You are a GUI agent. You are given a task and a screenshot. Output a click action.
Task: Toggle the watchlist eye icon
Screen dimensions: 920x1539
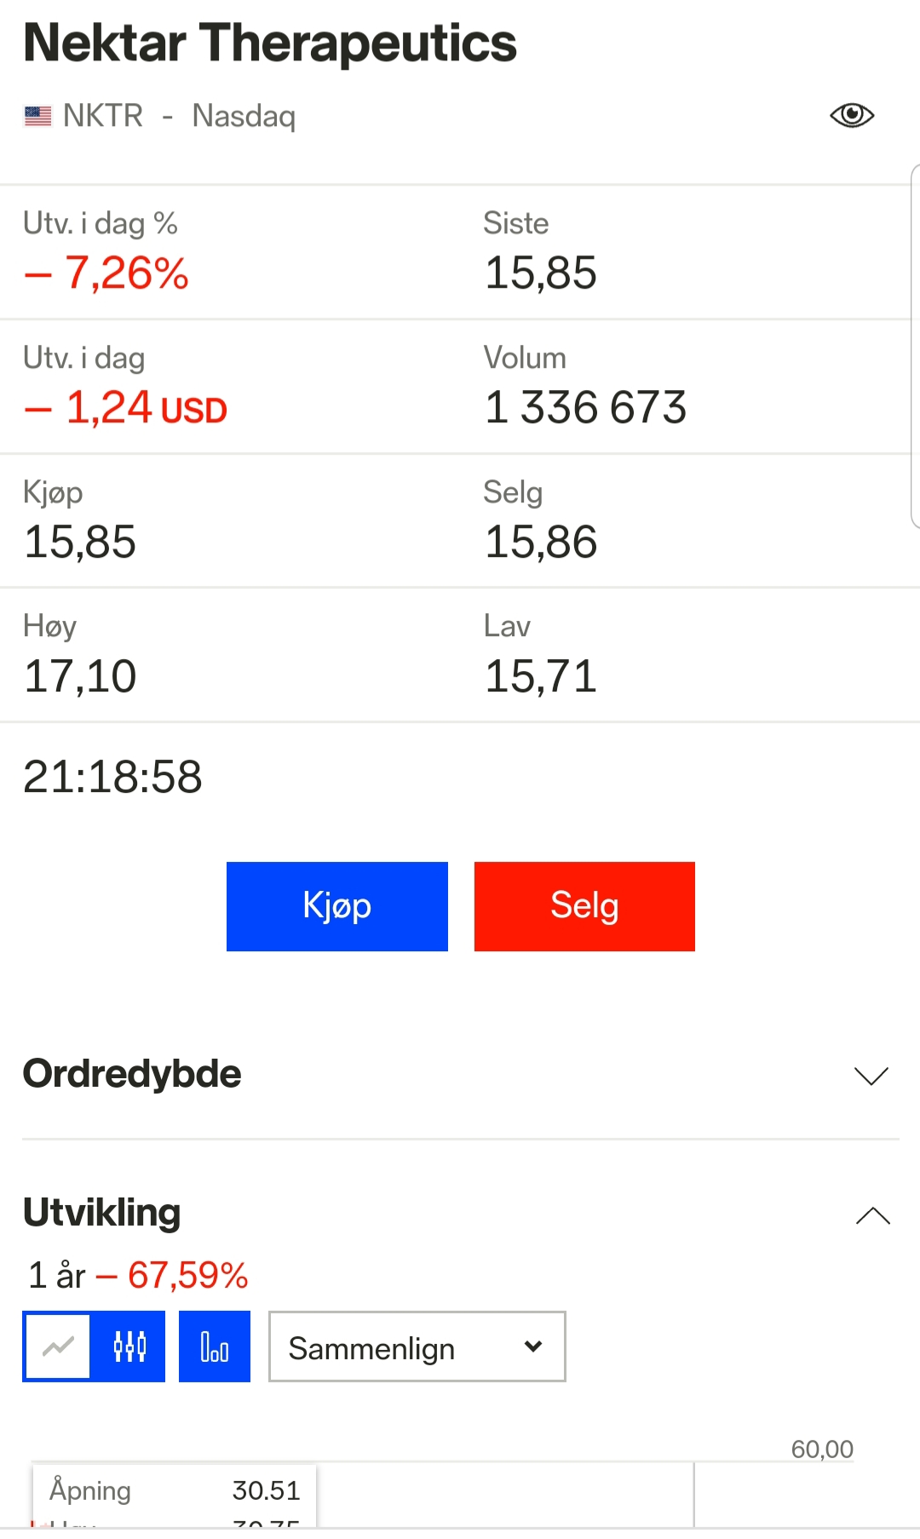(852, 115)
